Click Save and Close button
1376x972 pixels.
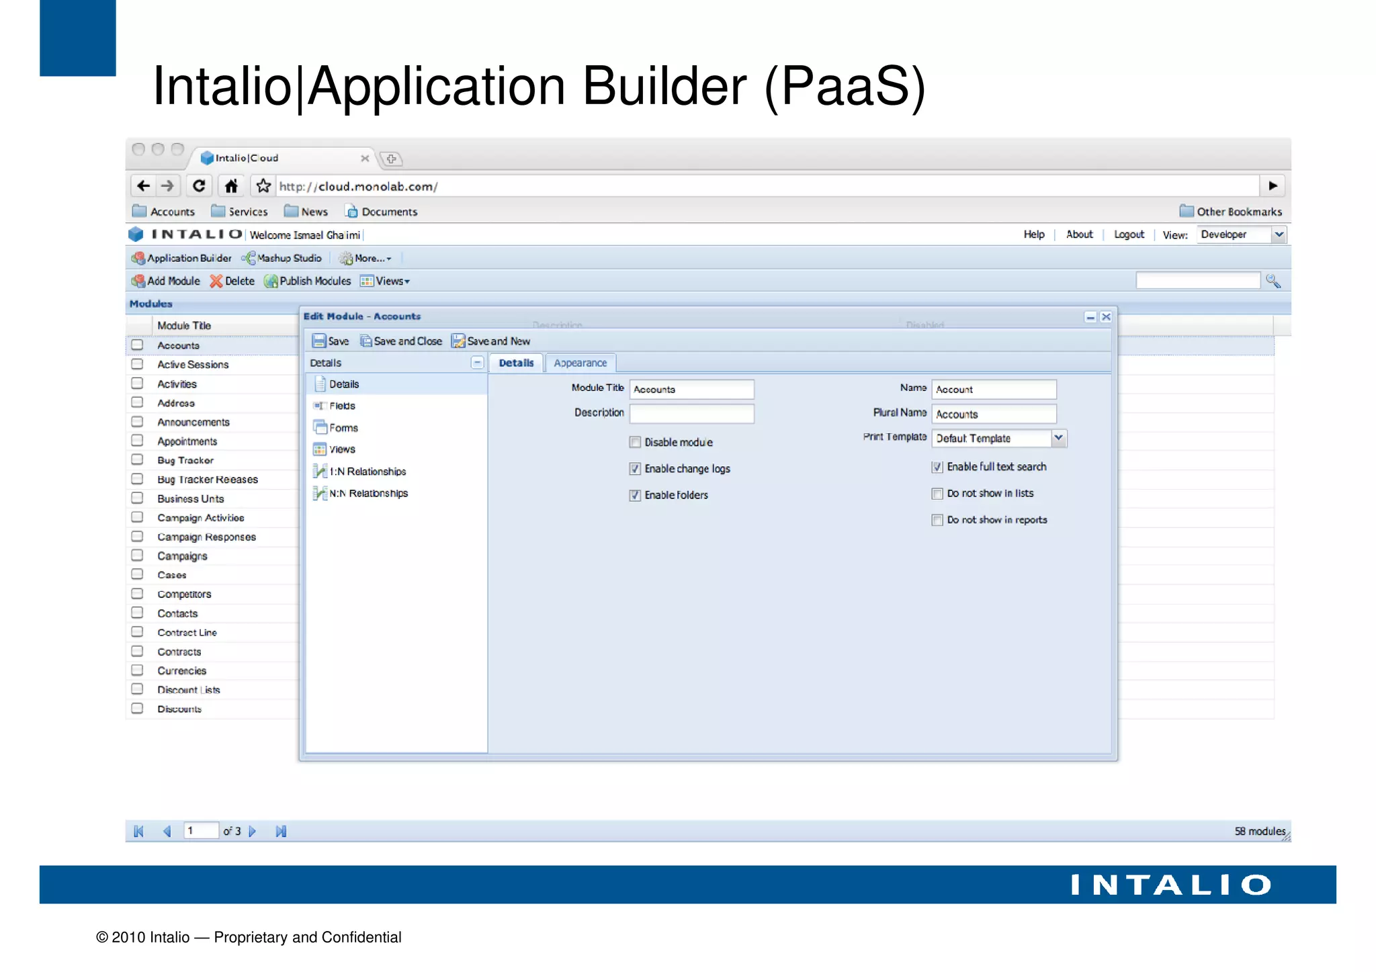401,341
